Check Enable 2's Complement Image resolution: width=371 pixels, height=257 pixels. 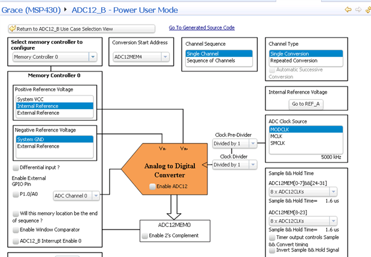(x=145, y=235)
